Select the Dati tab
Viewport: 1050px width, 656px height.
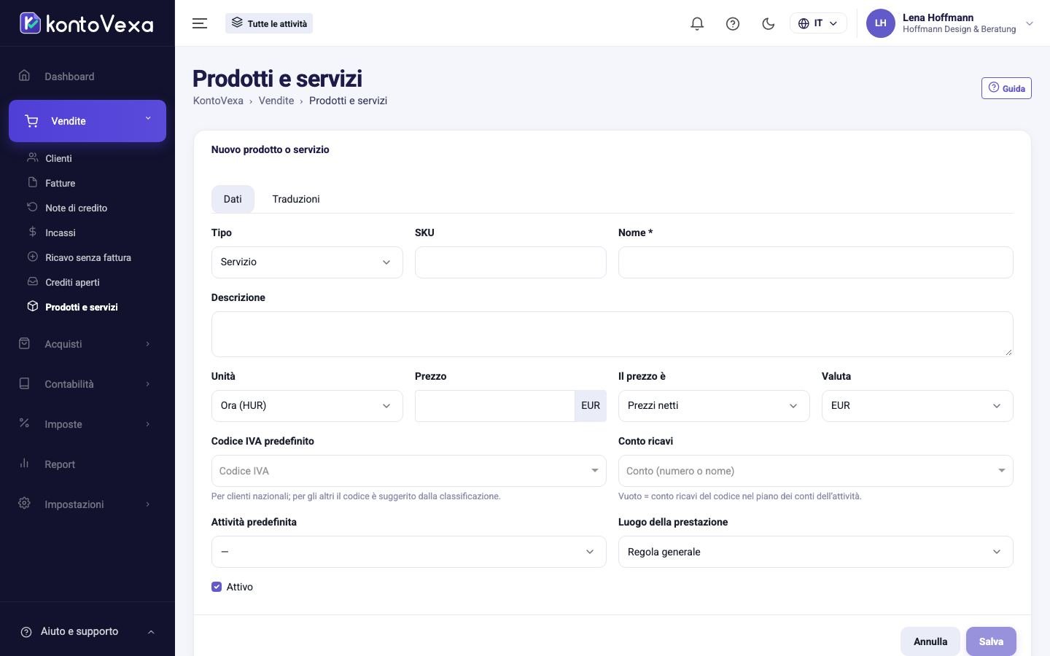233,199
